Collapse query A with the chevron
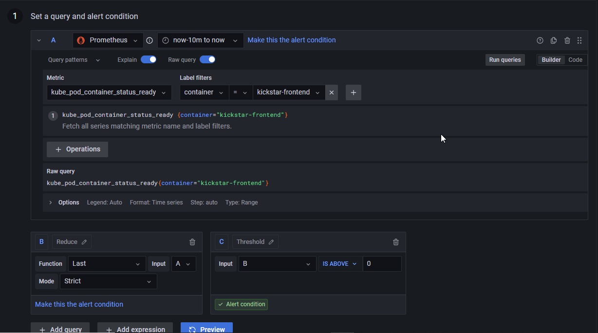Viewport: 598px width, 333px height. point(39,40)
